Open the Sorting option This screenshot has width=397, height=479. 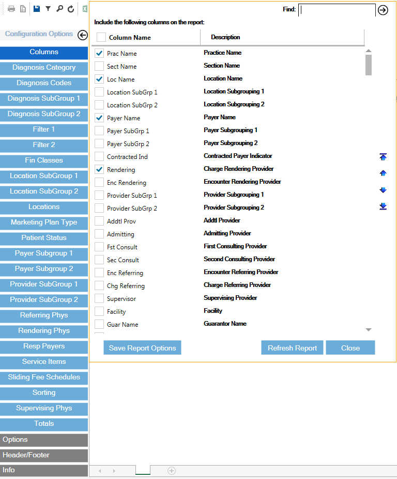[x=44, y=393]
